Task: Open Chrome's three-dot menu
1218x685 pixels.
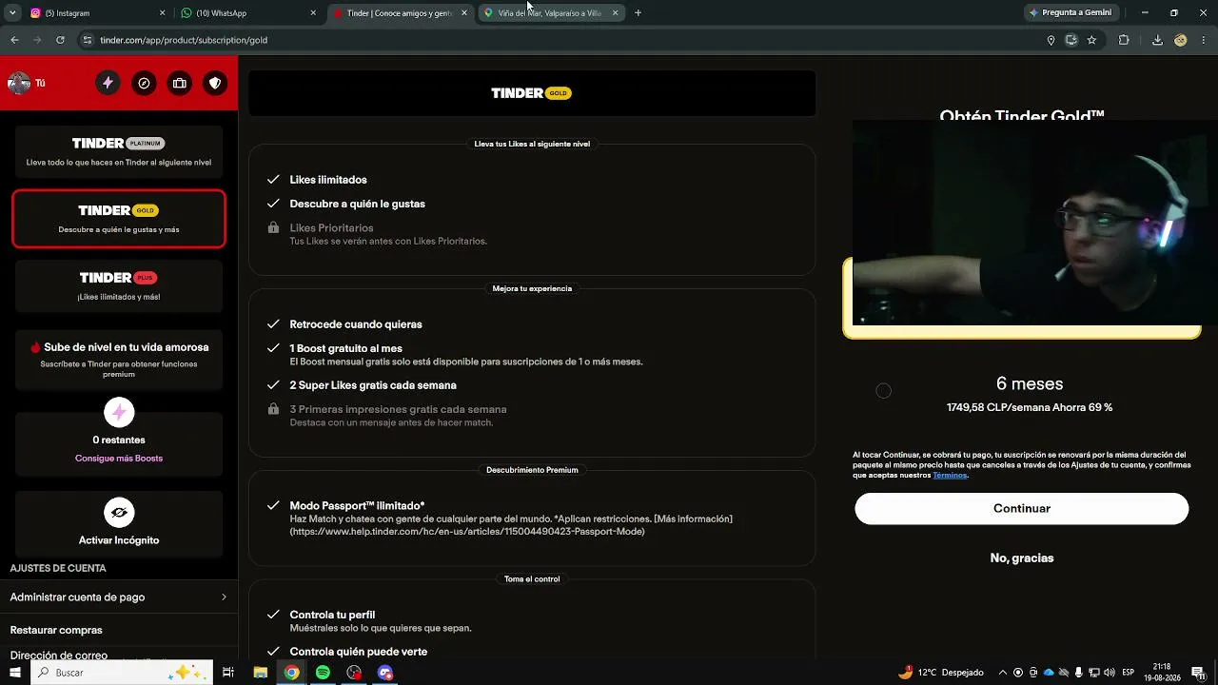Action: [1204, 40]
